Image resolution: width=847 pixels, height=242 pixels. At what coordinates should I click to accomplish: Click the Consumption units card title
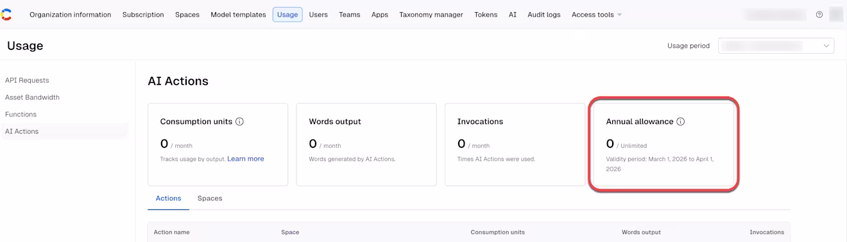coord(196,122)
